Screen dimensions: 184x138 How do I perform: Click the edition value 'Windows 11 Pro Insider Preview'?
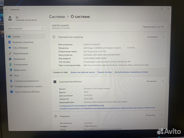(x=97, y=88)
